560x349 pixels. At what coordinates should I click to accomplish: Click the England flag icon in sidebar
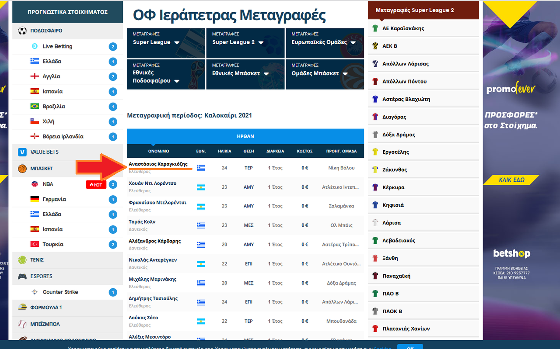pos(35,76)
